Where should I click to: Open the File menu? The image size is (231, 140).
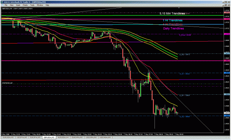coord(6,5)
